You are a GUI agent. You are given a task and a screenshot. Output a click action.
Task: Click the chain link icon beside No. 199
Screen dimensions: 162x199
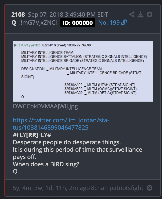point(124,23)
